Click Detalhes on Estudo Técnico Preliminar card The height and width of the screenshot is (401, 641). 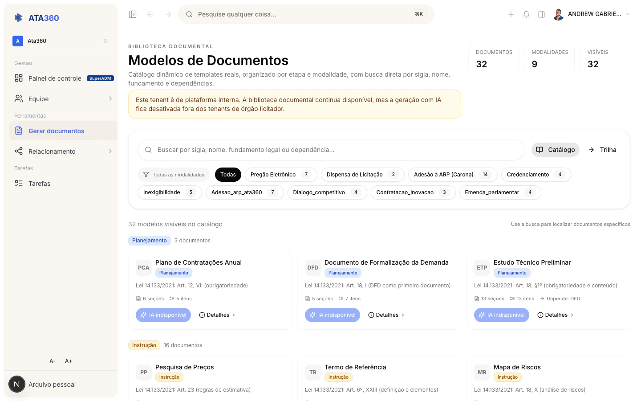pos(555,315)
